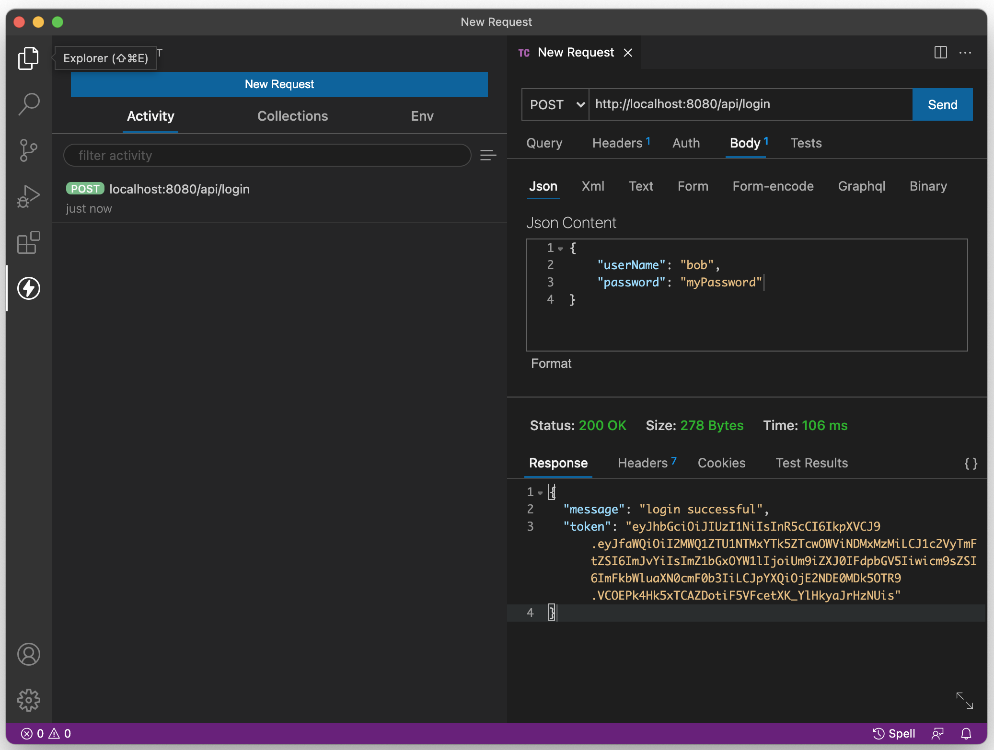
Task: Switch to the Collections tab
Action: coord(292,116)
